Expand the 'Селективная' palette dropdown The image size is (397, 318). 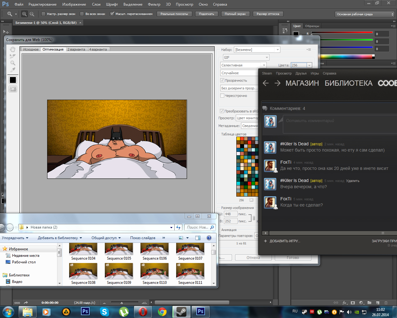[x=243, y=65]
